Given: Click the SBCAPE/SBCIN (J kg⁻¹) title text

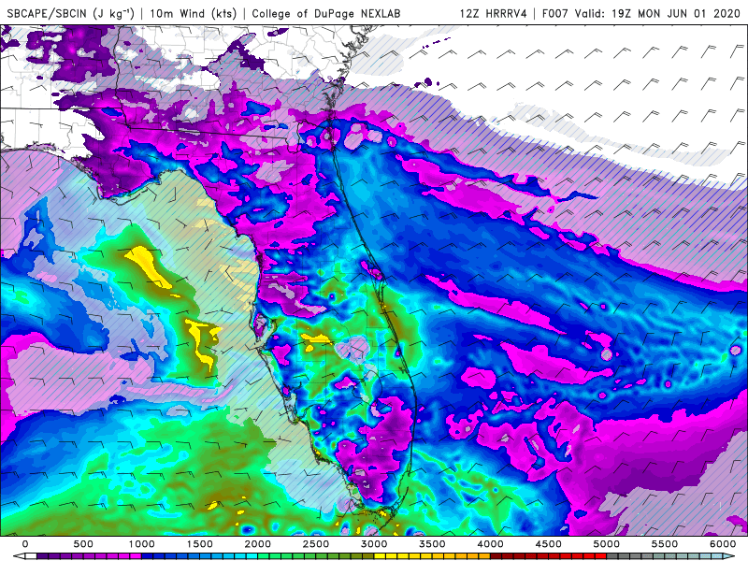Looking at the screenshot, I should coord(71,13).
